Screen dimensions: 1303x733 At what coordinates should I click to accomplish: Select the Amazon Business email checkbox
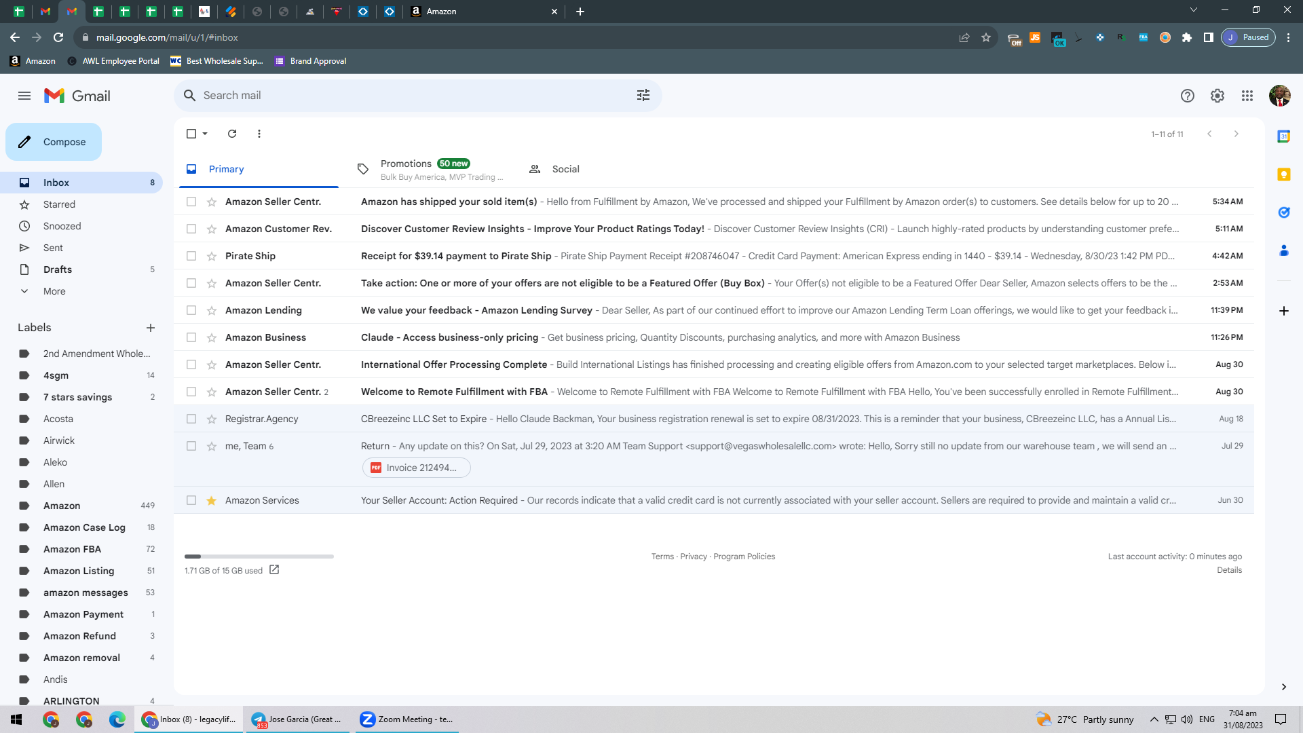point(191,337)
